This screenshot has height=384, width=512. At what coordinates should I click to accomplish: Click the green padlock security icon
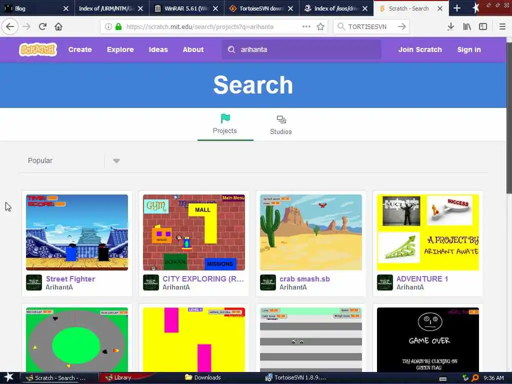click(x=118, y=27)
